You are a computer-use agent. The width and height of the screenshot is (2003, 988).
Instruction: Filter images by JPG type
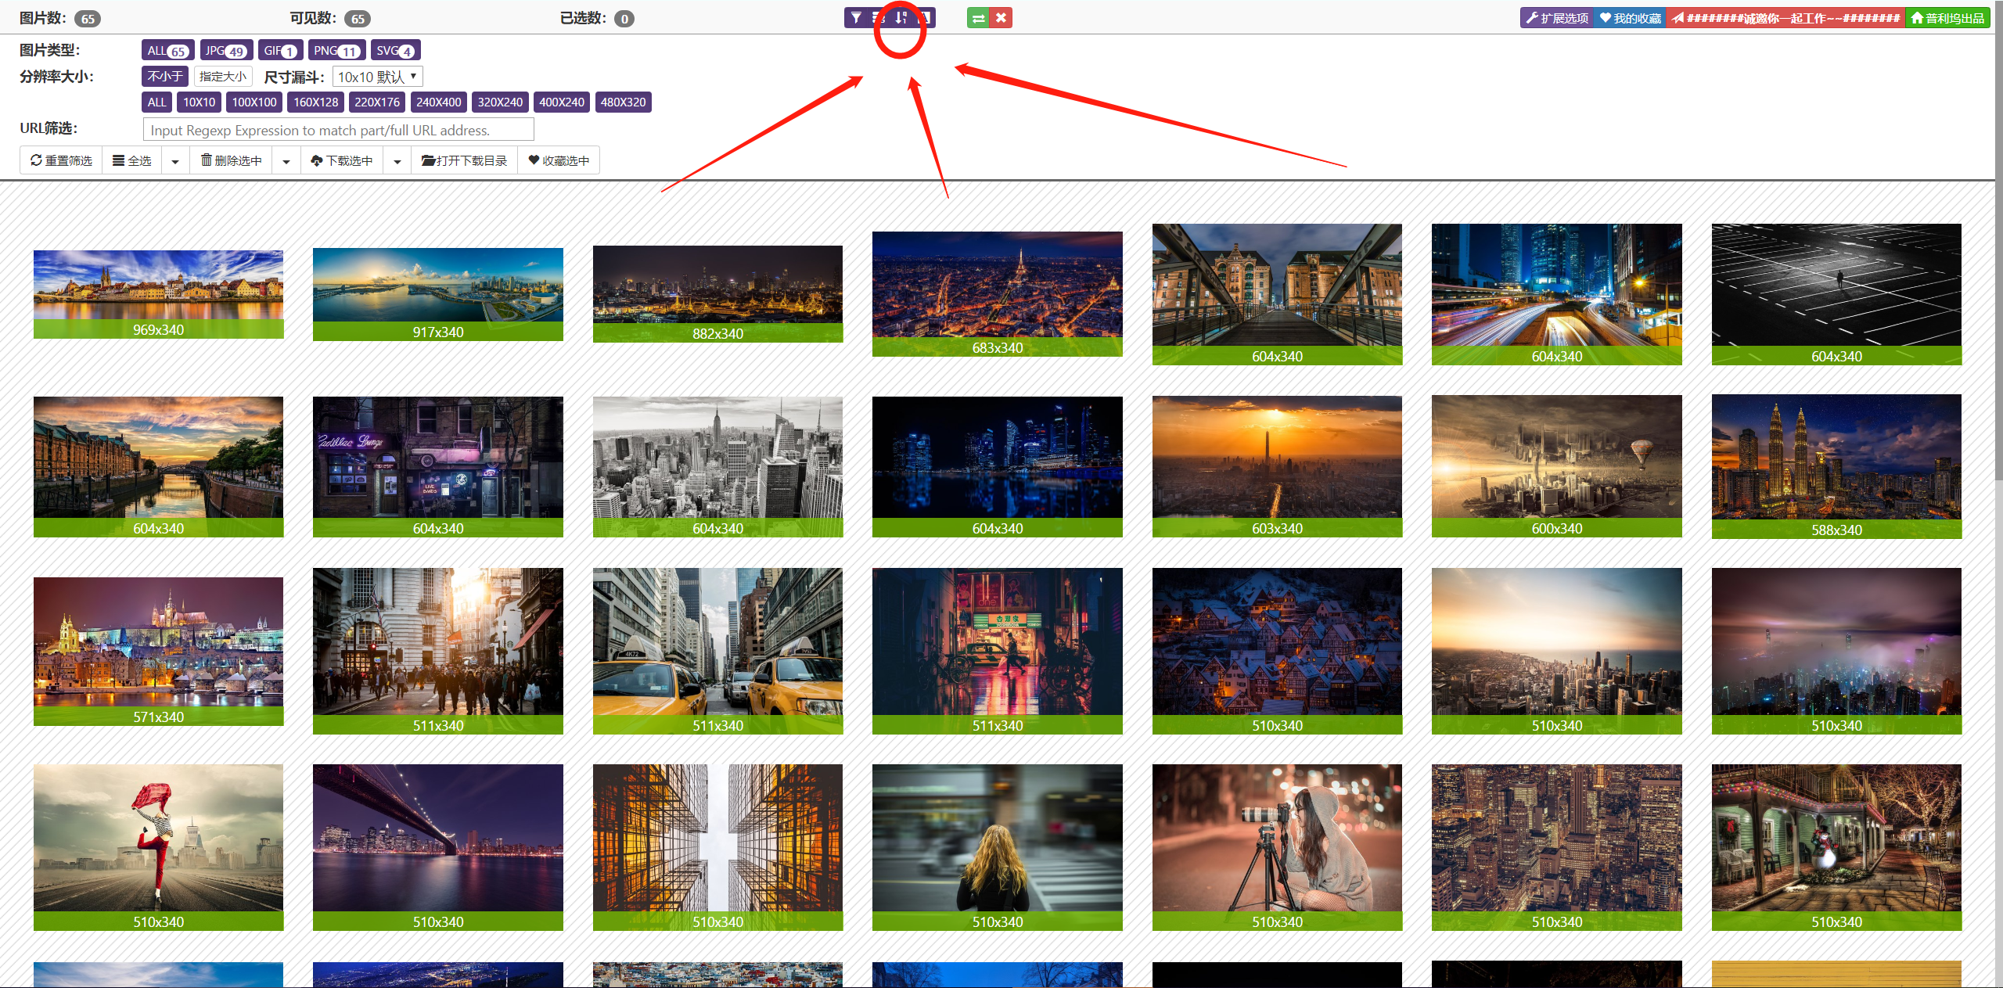click(226, 50)
